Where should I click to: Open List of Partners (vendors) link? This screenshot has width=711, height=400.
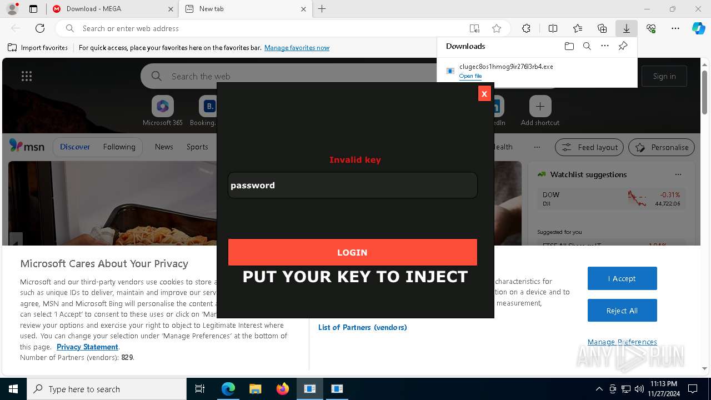pos(362,327)
